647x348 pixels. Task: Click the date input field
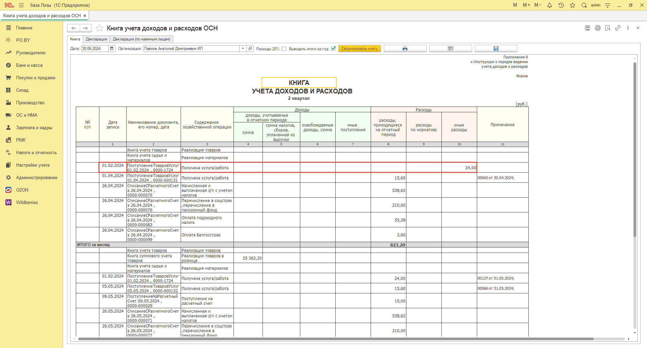pyautogui.click(x=95, y=49)
